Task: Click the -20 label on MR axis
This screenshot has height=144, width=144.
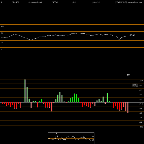Action: [x=141, y=109]
